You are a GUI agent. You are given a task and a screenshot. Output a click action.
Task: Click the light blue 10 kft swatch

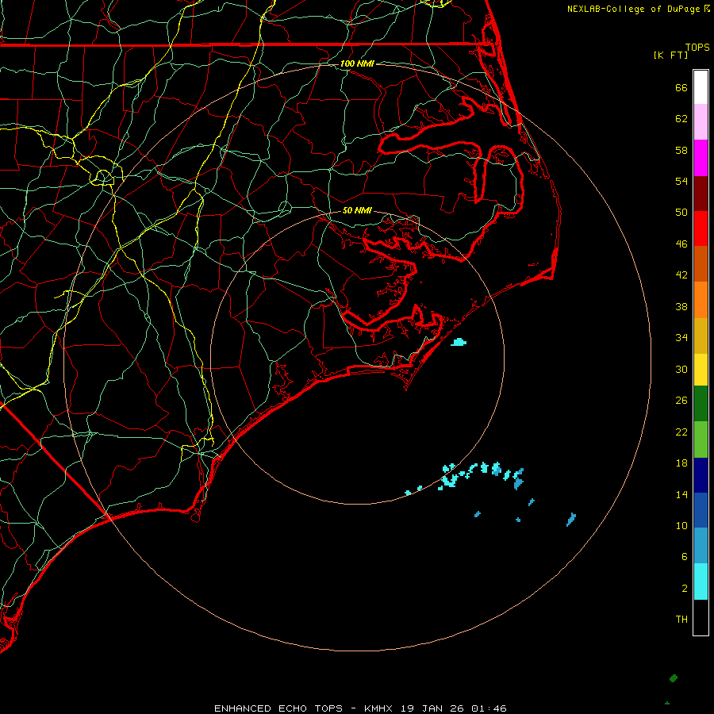(701, 546)
